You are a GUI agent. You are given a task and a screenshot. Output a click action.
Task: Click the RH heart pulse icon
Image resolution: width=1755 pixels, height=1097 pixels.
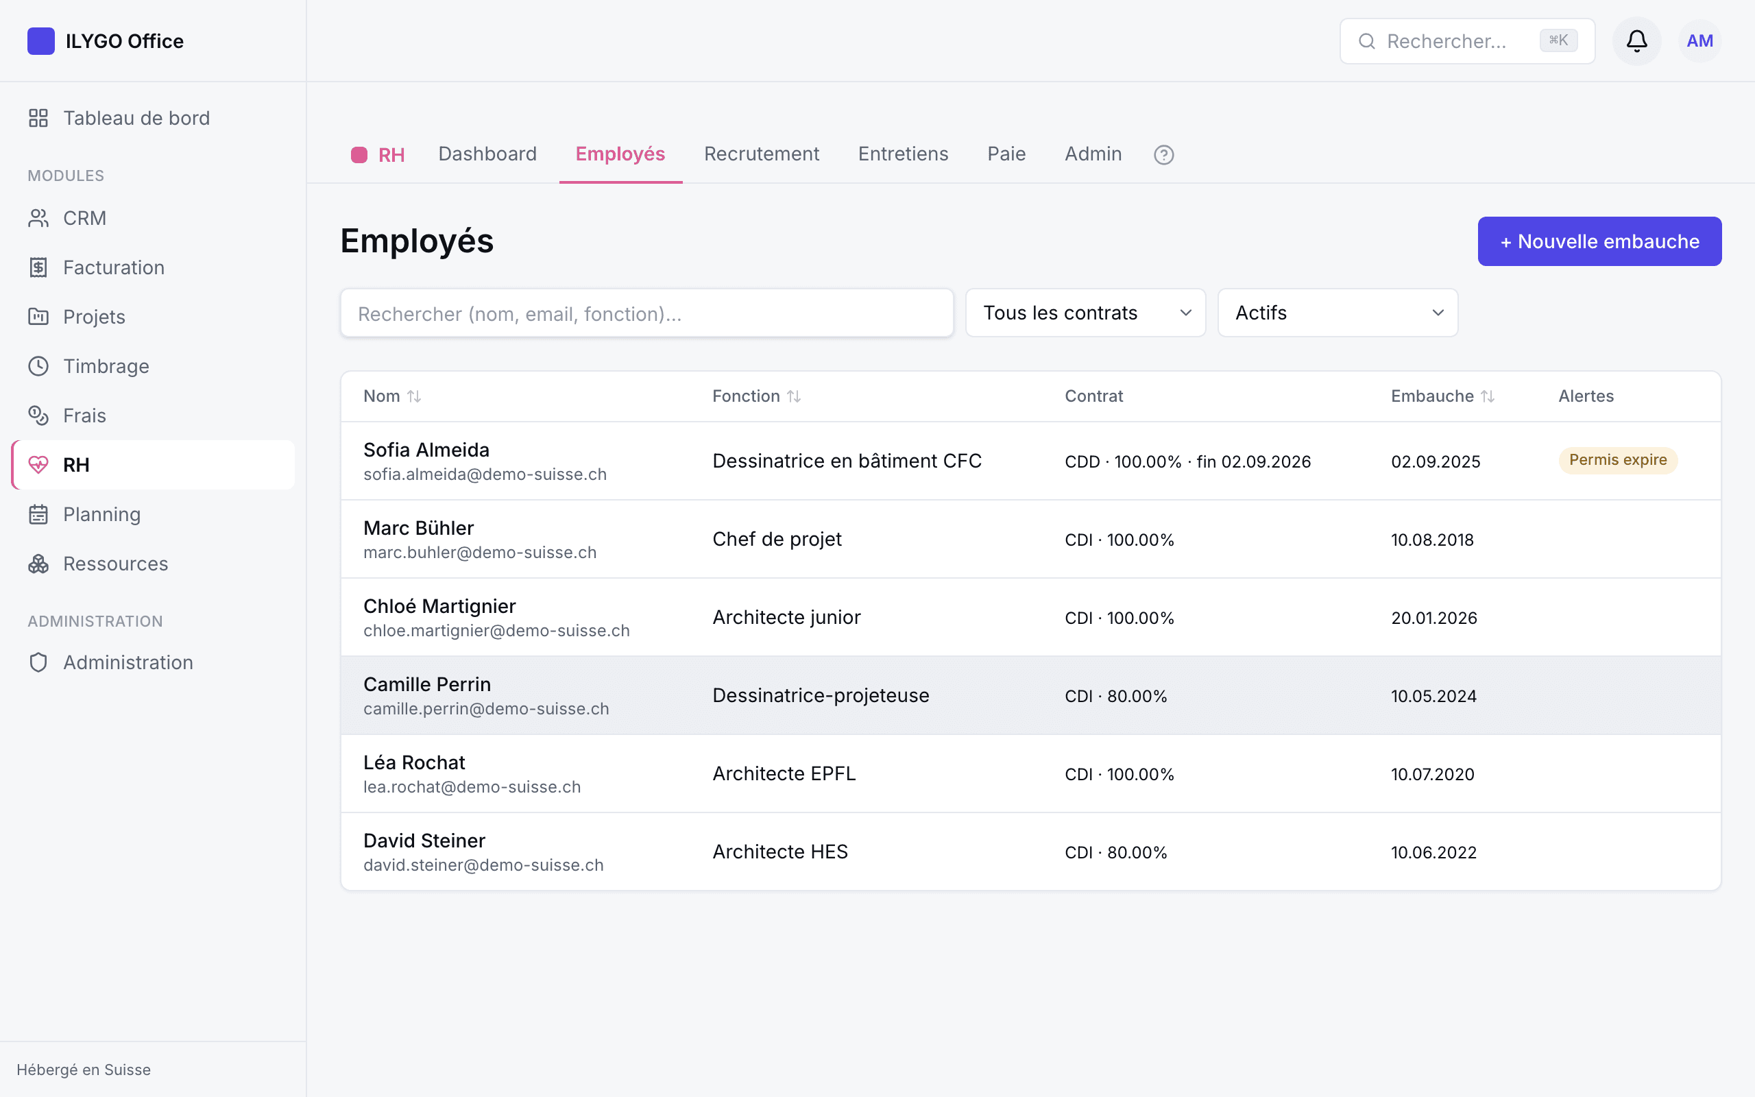[38, 465]
